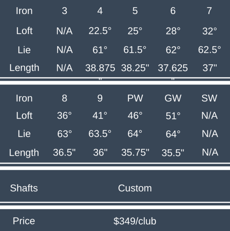This screenshot has width=230, height=231.
Task: Select the 7 iron loft 32° cell
Action: tap(209, 31)
